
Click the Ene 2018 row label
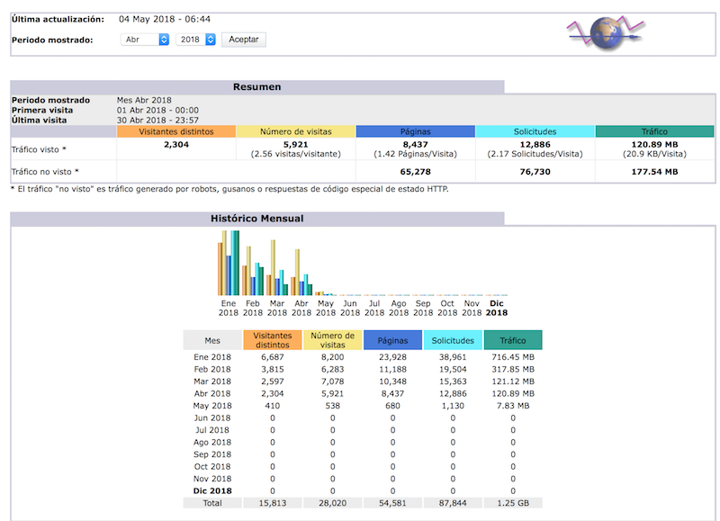[212, 357]
